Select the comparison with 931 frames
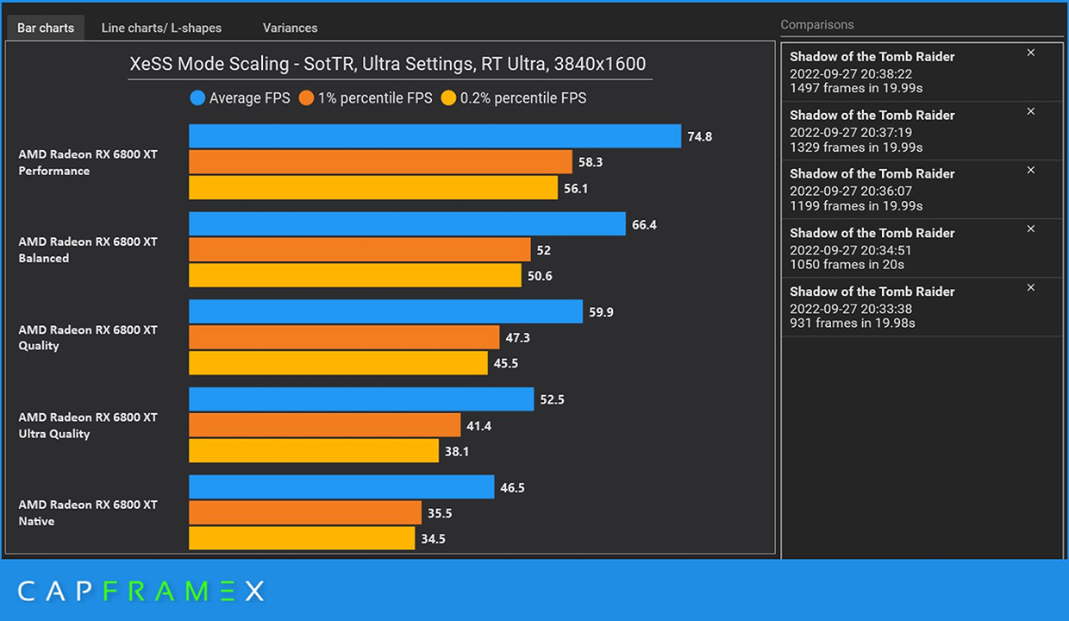 [x=922, y=307]
